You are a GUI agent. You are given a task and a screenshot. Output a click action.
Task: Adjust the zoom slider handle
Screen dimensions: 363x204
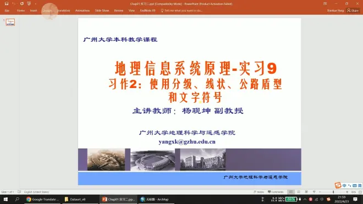click(333, 192)
